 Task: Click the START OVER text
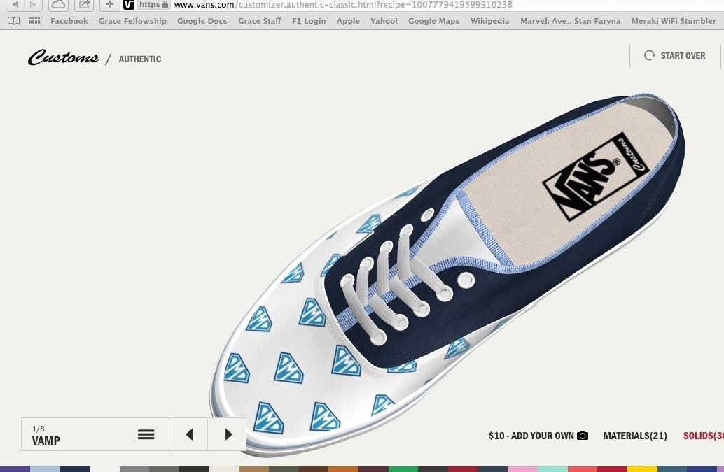tap(683, 55)
